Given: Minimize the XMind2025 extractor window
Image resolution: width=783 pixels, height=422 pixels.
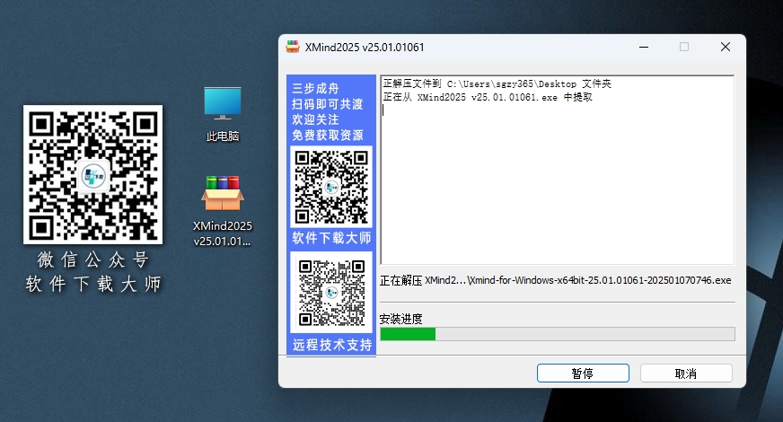Looking at the screenshot, I should point(644,47).
